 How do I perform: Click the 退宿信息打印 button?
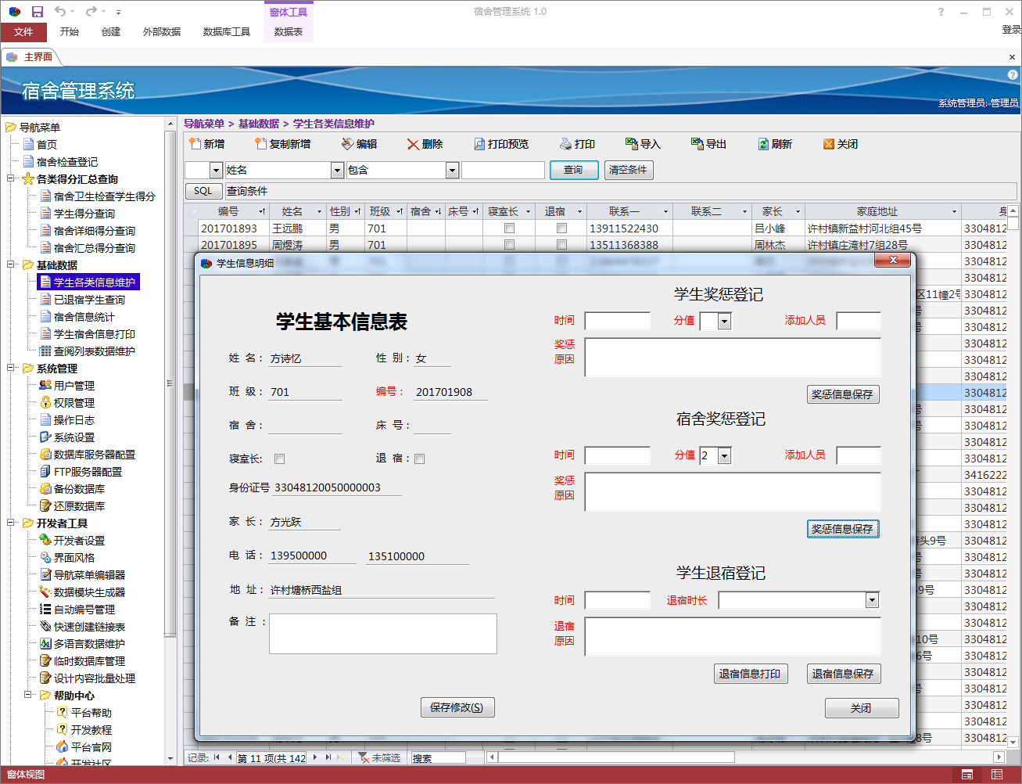point(750,674)
